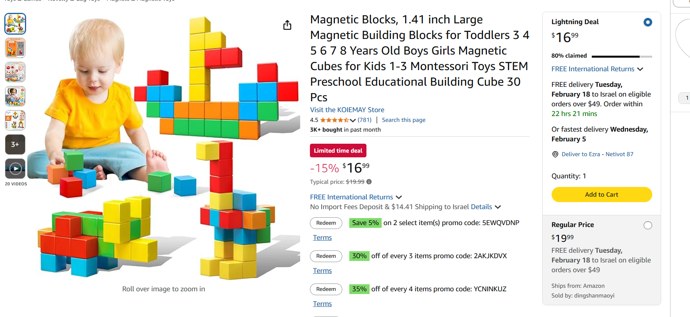690x317 pixels.
Task: Select the Lightning Deal radio option
Action: tap(648, 22)
